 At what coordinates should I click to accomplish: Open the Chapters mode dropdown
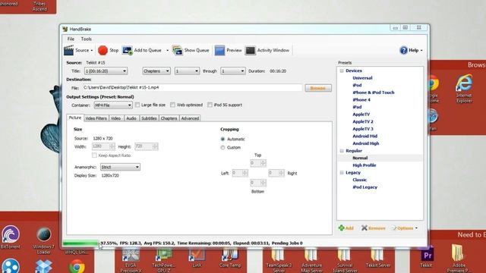(x=156, y=71)
